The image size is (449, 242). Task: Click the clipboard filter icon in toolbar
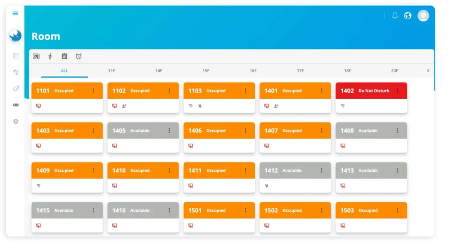(64, 56)
